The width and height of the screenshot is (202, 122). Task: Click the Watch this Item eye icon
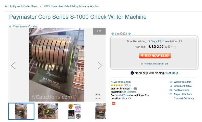tap(171, 82)
